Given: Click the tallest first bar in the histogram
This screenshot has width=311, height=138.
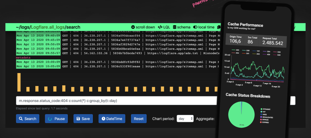Looking at the screenshot, I should [x=19, y=82].
